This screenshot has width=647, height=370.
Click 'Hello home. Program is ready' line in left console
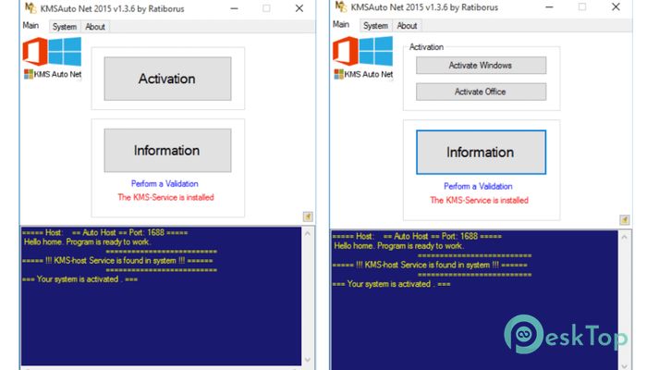click(87, 242)
